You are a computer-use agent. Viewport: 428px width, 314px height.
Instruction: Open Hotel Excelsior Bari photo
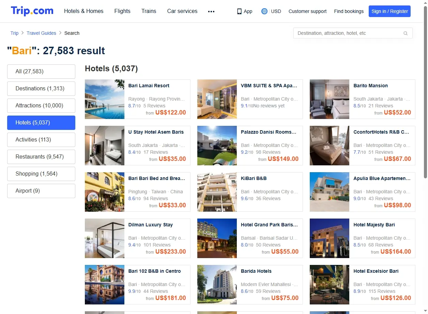[330, 285]
